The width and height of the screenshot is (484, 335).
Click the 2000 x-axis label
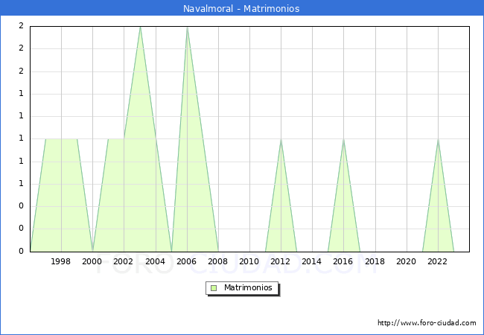point(92,261)
